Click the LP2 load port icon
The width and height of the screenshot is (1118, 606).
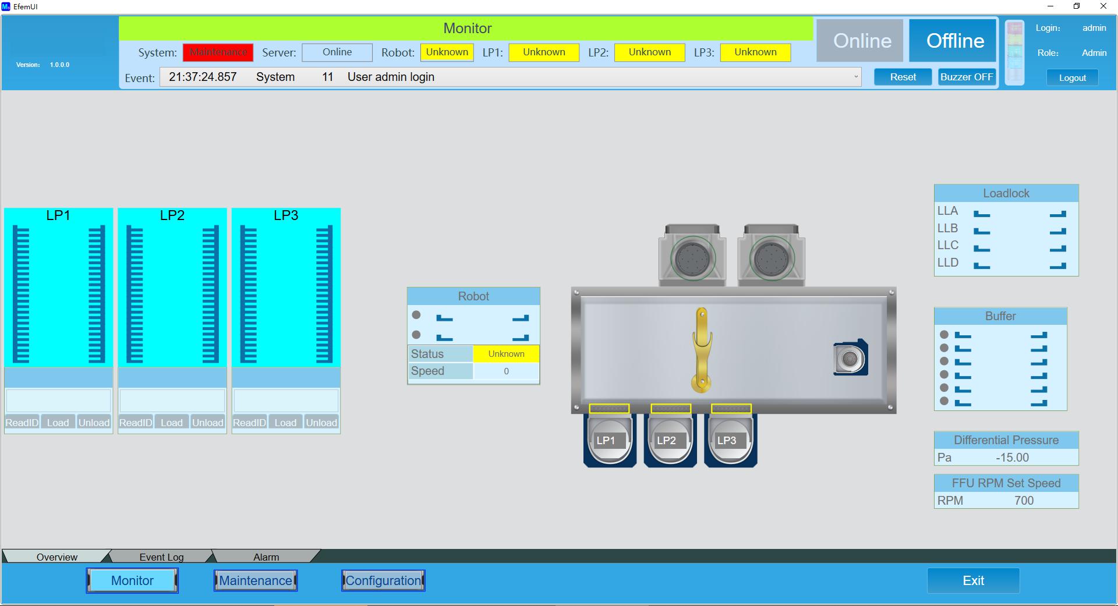click(x=670, y=441)
